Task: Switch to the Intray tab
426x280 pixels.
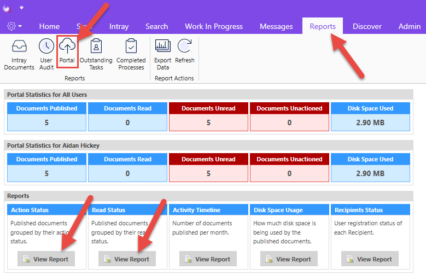Action: click(x=119, y=26)
